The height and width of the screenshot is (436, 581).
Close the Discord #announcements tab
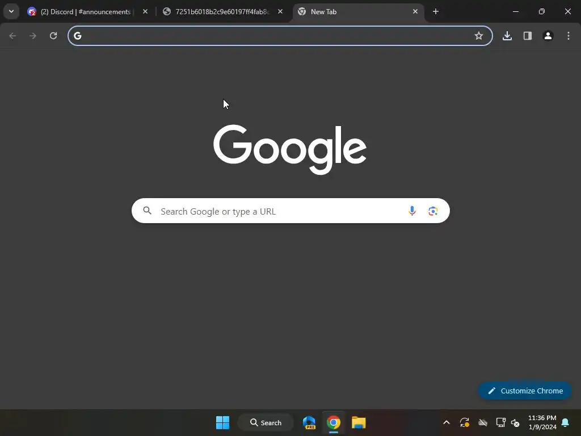coord(145,11)
